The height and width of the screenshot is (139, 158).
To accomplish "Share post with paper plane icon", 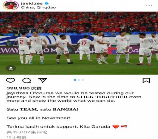I will tap(42, 80).
